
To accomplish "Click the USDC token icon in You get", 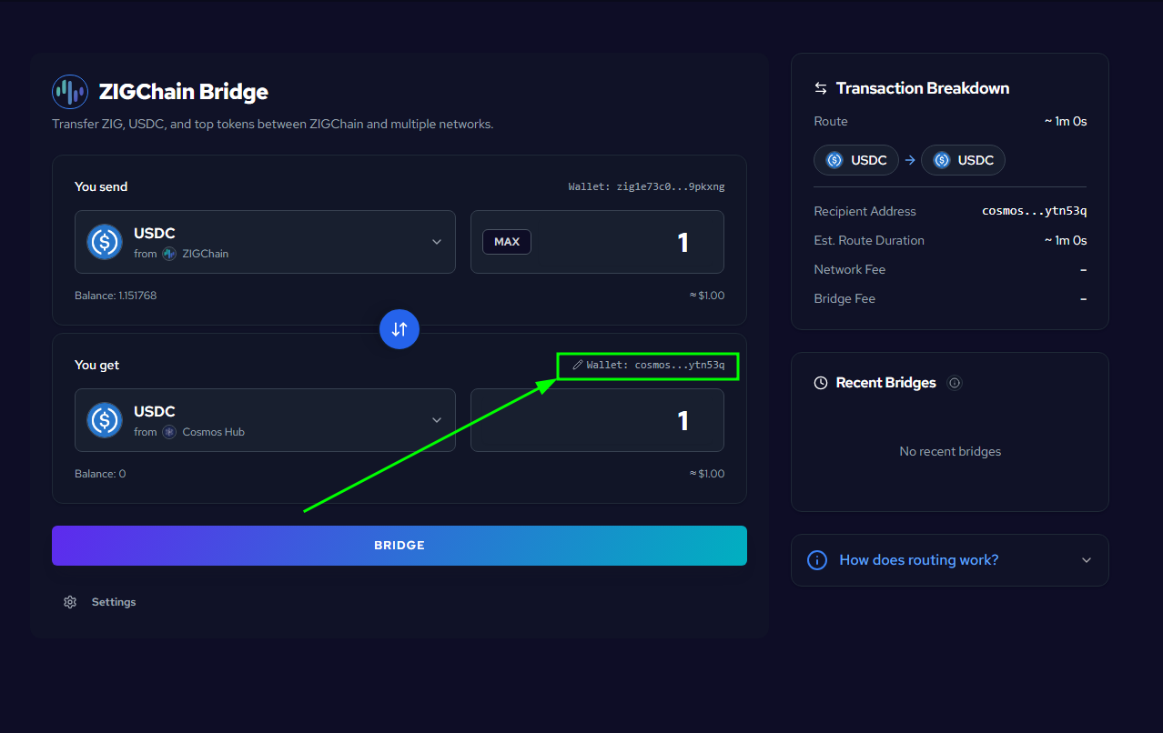I will pos(104,420).
